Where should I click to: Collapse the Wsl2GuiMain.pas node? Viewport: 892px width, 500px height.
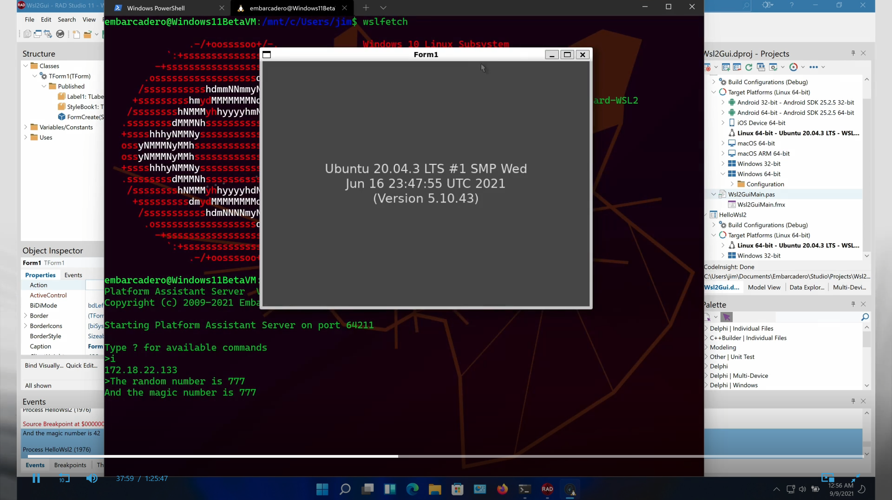714,195
